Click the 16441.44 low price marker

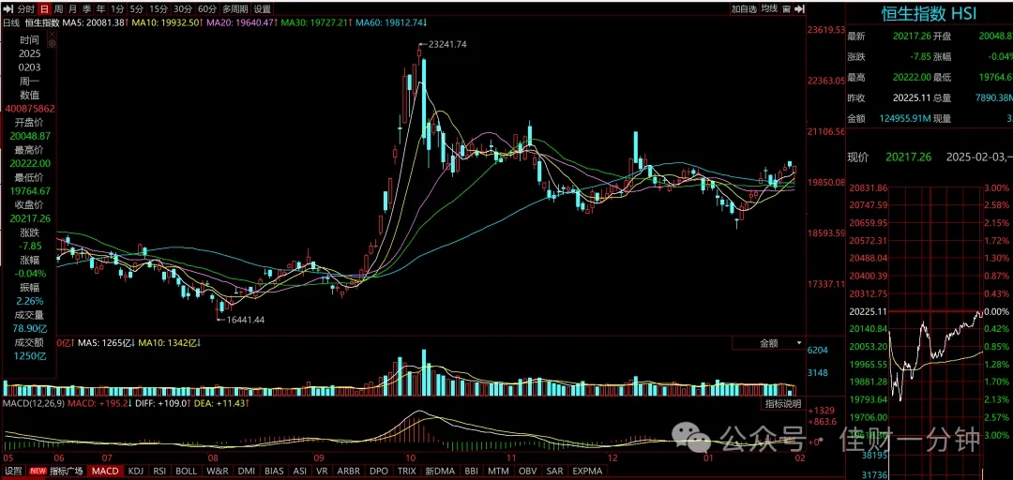click(x=245, y=319)
